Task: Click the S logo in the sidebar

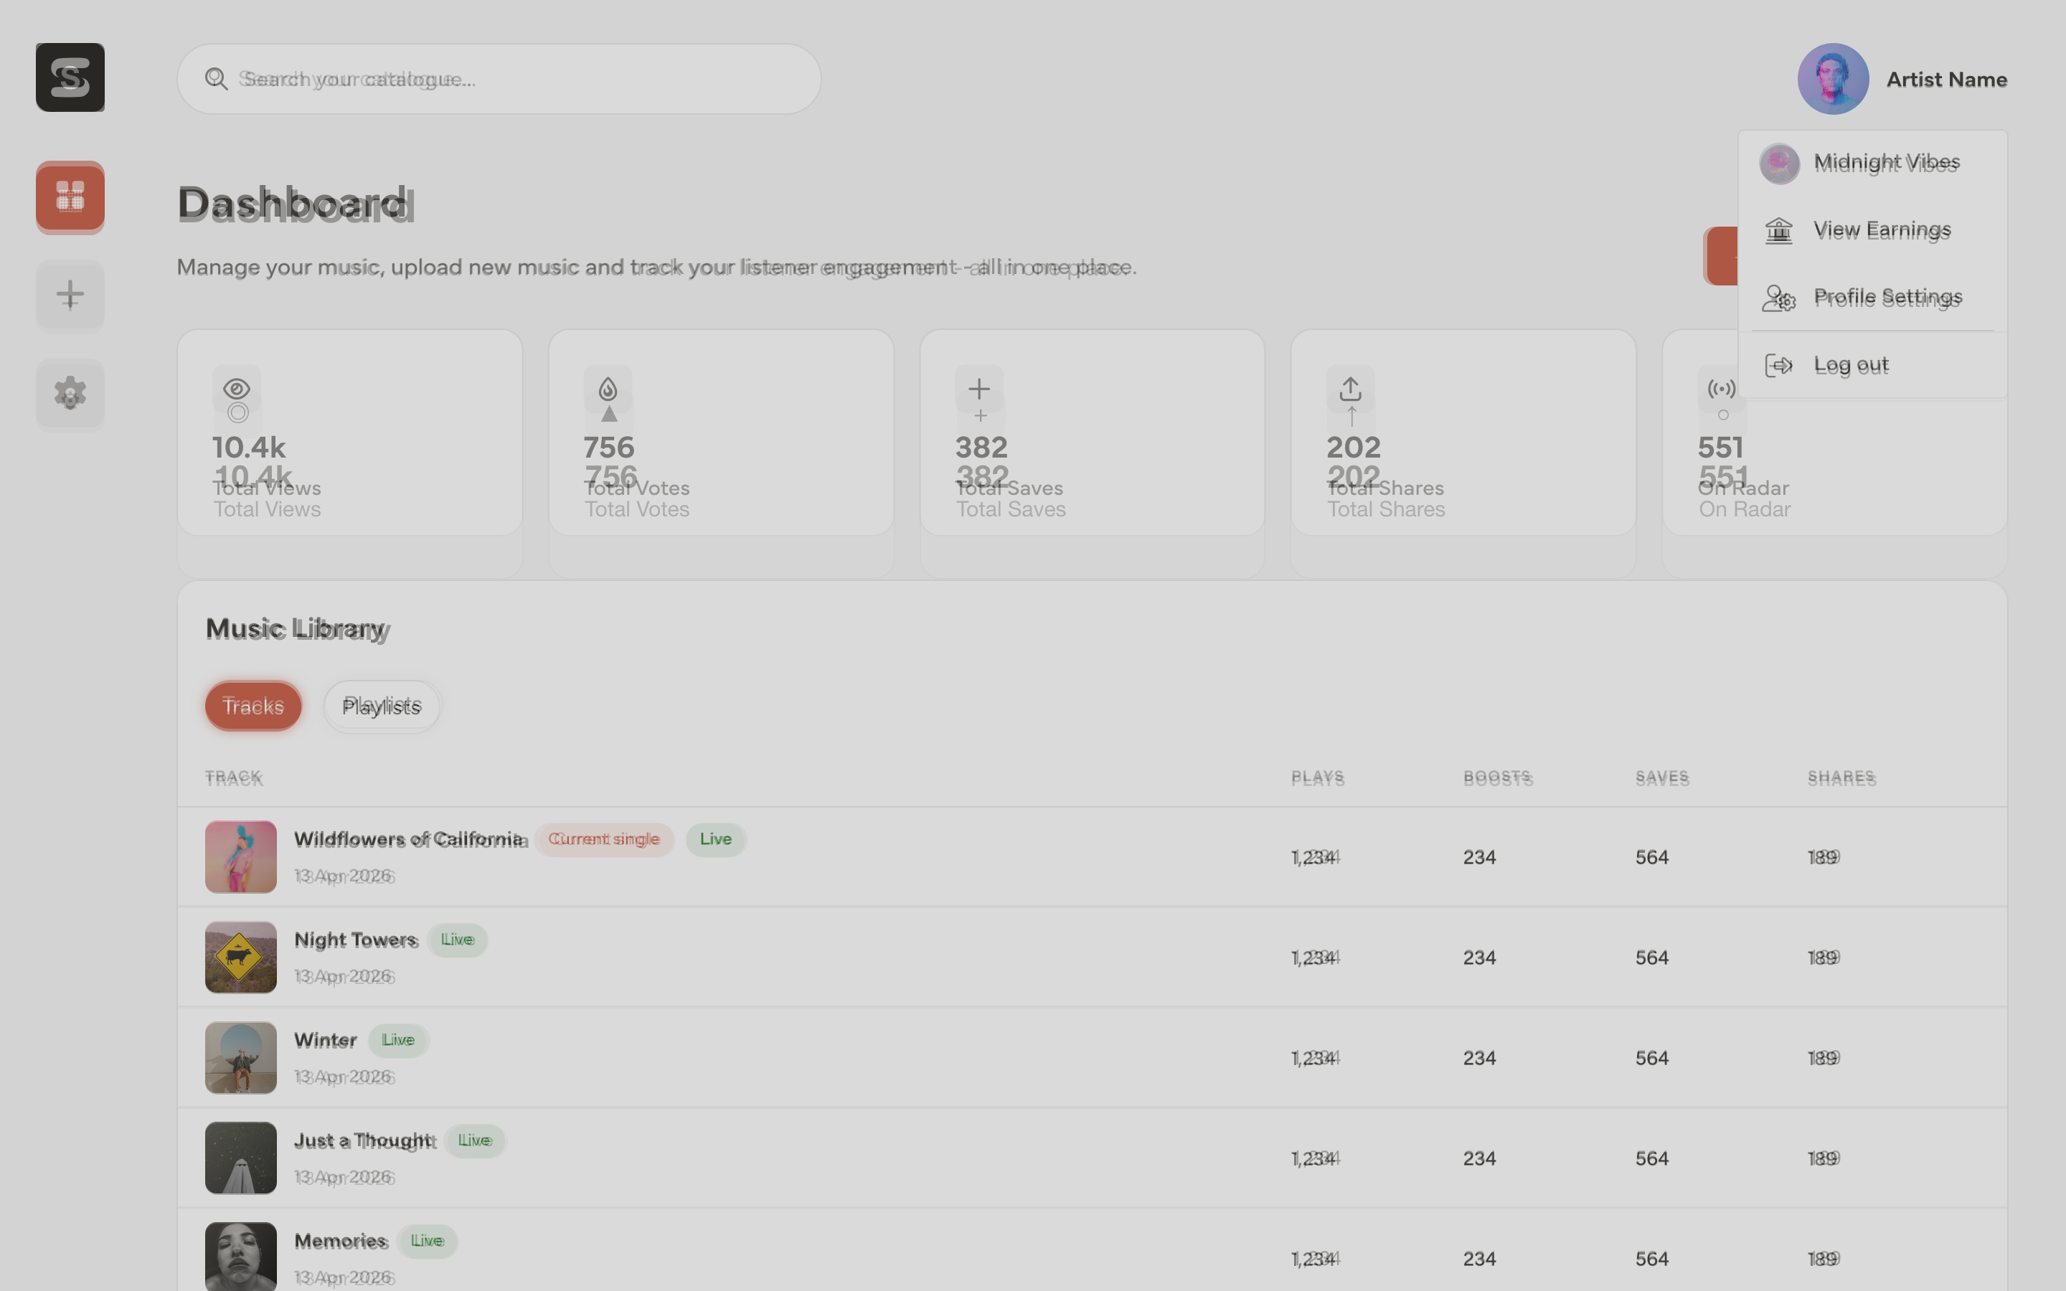Action: click(x=70, y=77)
